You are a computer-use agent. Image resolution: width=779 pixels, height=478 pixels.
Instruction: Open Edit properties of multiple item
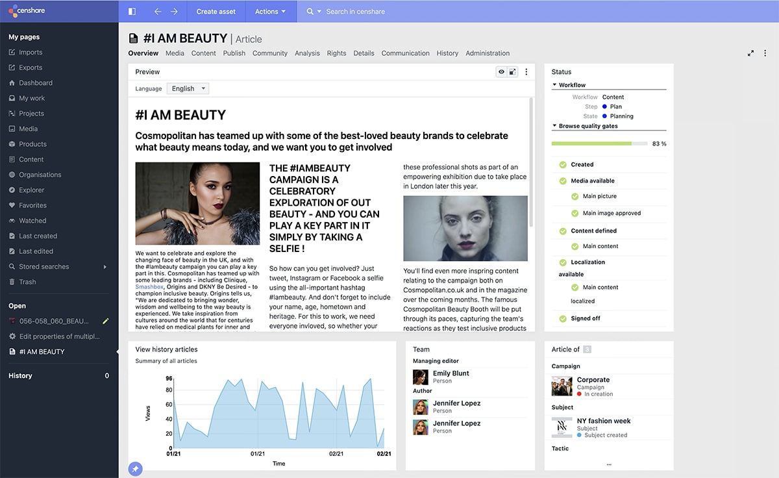tap(55, 336)
